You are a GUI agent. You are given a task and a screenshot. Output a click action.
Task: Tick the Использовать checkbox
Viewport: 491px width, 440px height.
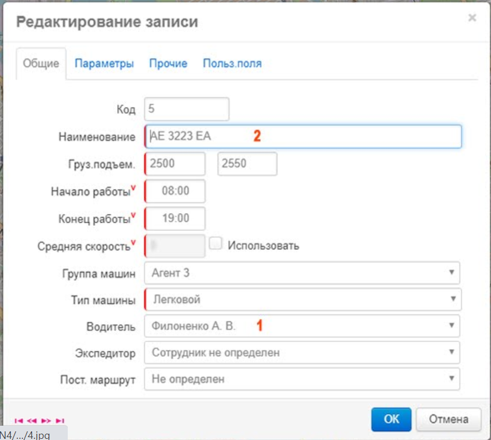pos(215,244)
